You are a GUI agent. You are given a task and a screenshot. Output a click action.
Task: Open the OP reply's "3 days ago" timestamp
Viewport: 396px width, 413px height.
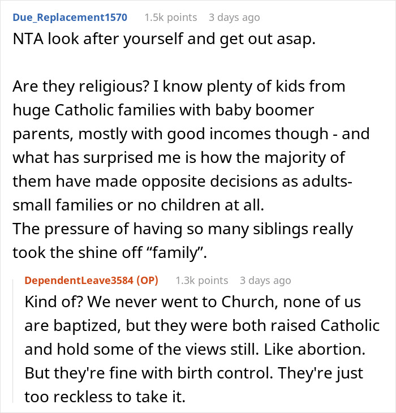tap(265, 280)
